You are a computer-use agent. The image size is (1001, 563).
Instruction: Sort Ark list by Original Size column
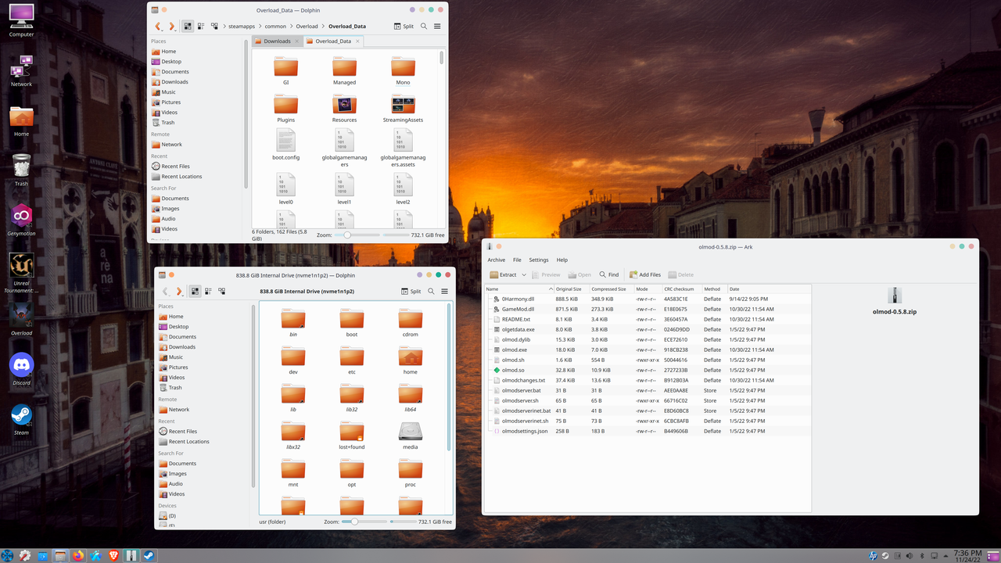tap(572, 289)
